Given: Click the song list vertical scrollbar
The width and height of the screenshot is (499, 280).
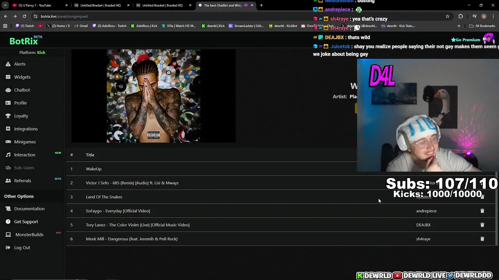Looking at the screenshot, I should click(496, 209).
